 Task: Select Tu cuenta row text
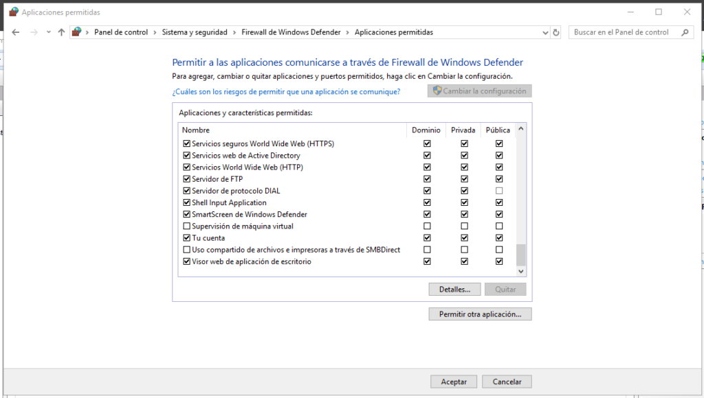pyautogui.click(x=208, y=238)
